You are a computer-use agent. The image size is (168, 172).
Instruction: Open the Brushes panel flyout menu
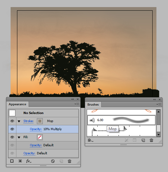159,105
